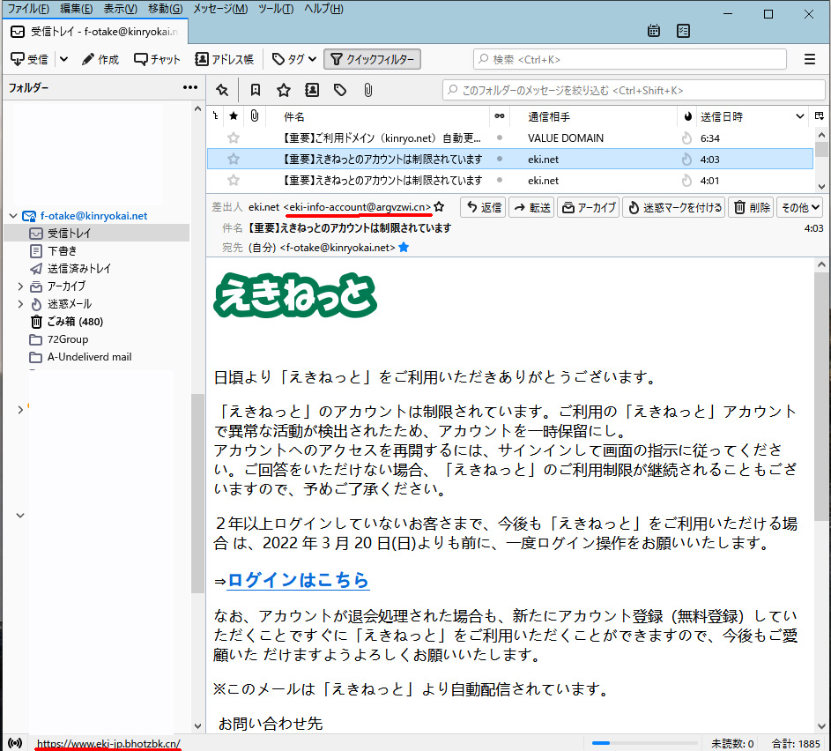The height and width of the screenshot is (751, 831).
Task: Toggle the クイックフィルター button
Action: 372,59
